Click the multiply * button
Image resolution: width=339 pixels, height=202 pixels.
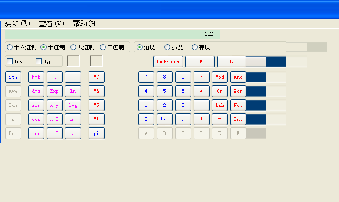tap(202, 91)
